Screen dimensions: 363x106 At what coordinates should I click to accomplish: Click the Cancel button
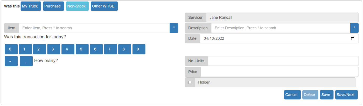pyautogui.click(x=292, y=95)
